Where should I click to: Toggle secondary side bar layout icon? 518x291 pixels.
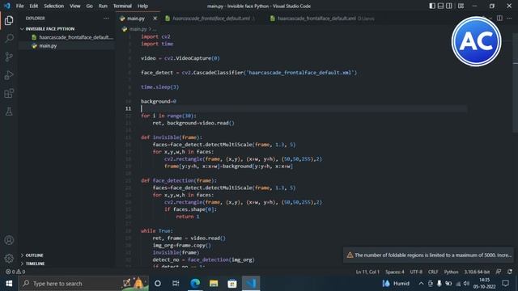pyautogui.click(x=449, y=6)
